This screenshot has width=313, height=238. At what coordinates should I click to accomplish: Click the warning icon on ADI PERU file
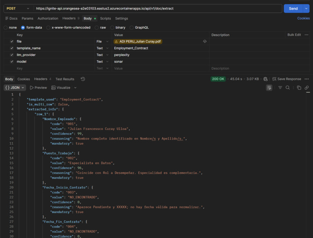point(116,42)
